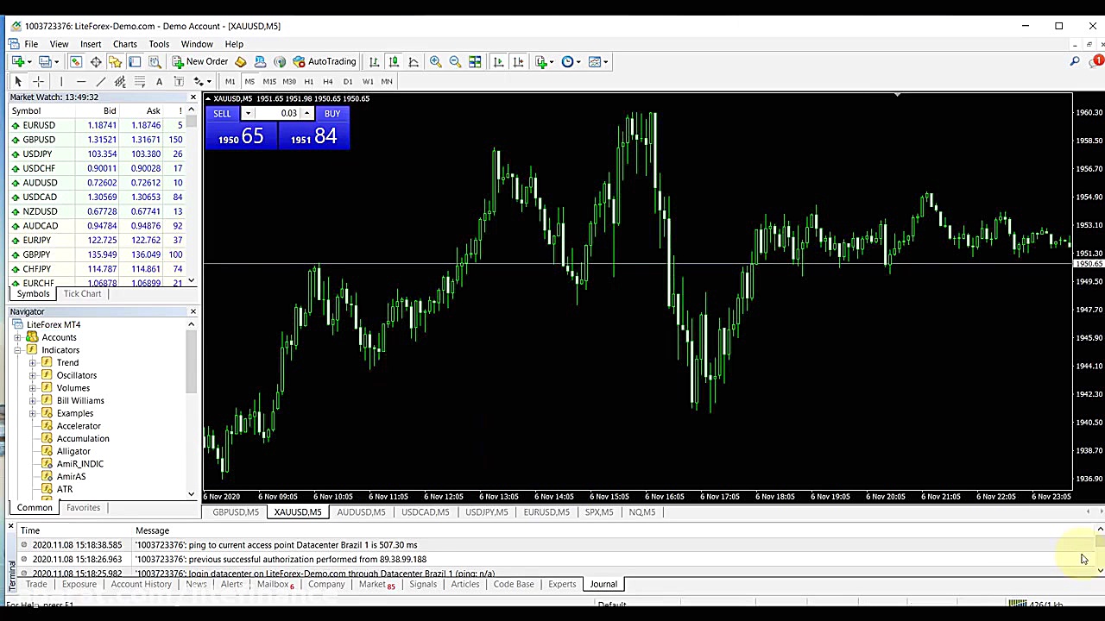The height and width of the screenshot is (621, 1105).
Task: Click the trade volume input field
Action: pyautogui.click(x=277, y=114)
